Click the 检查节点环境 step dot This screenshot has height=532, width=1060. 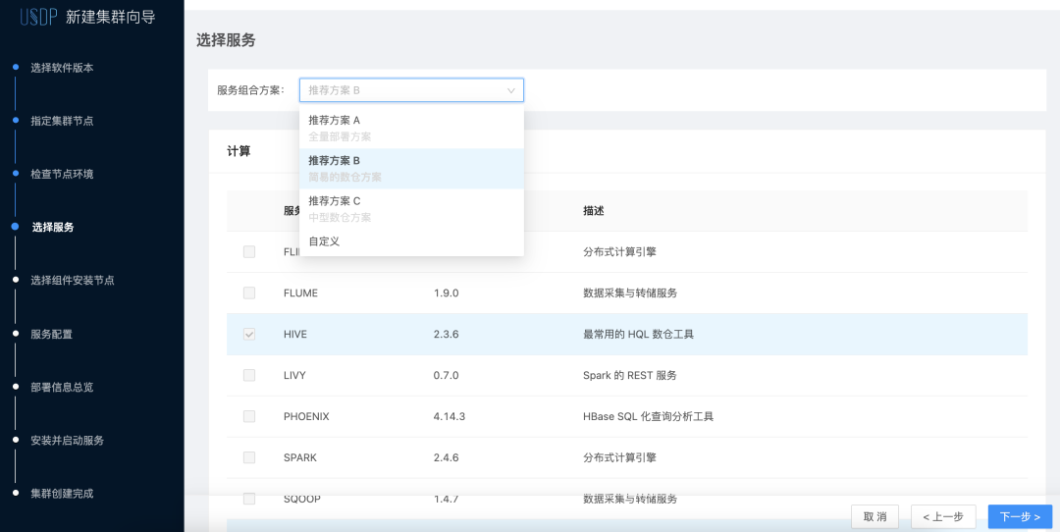click(x=15, y=174)
